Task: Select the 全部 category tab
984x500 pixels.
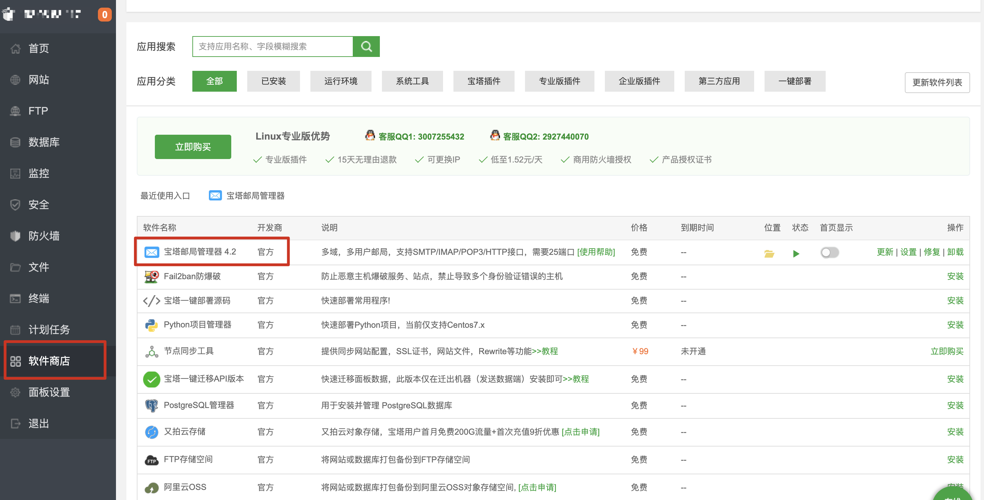Action: coord(214,81)
